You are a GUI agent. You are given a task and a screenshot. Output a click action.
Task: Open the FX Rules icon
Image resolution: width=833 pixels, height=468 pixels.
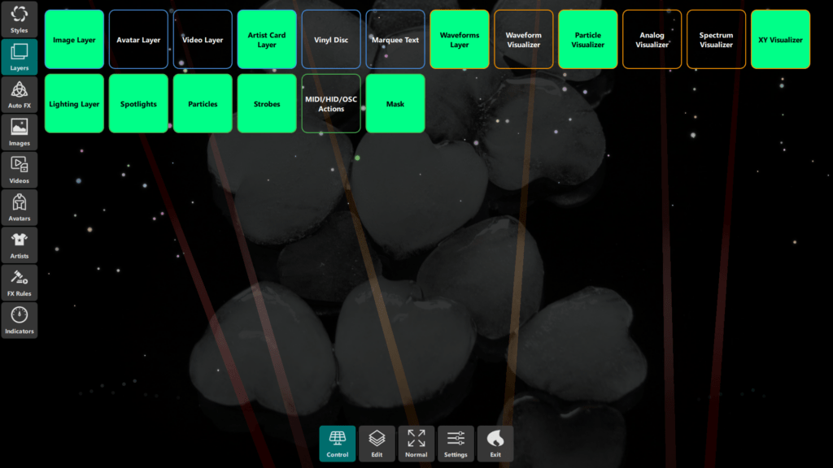[x=19, y=282]
